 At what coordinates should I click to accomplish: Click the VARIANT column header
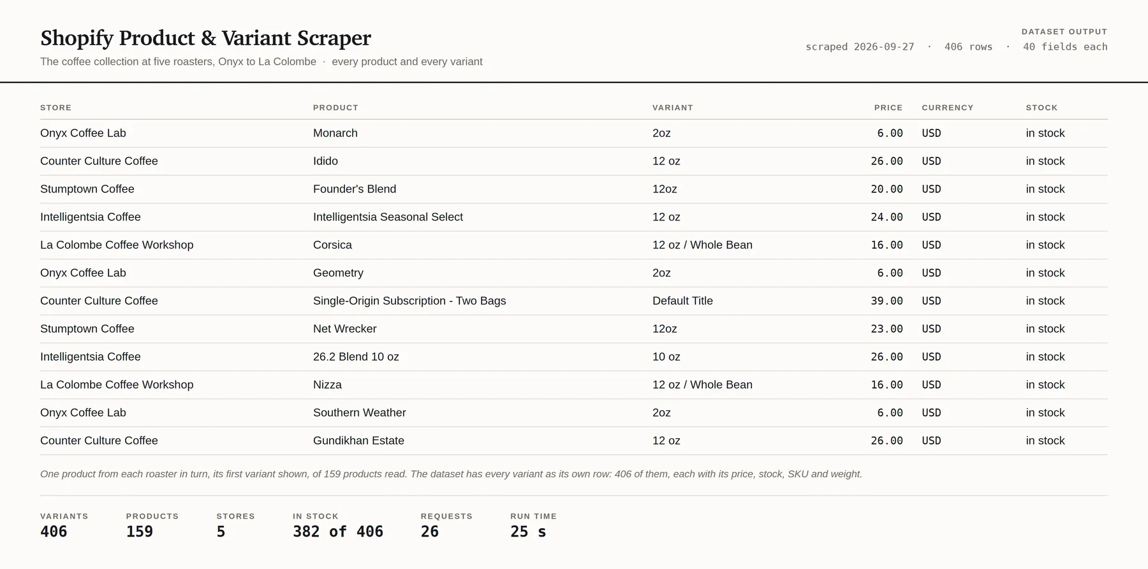click(x=673, y=108)
